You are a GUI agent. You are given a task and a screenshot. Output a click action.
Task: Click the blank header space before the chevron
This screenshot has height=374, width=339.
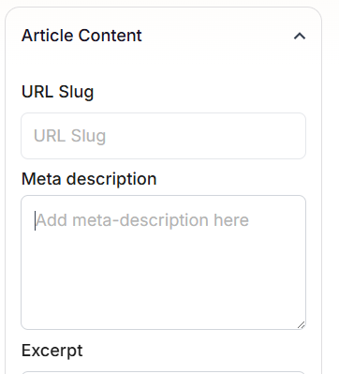217,36
